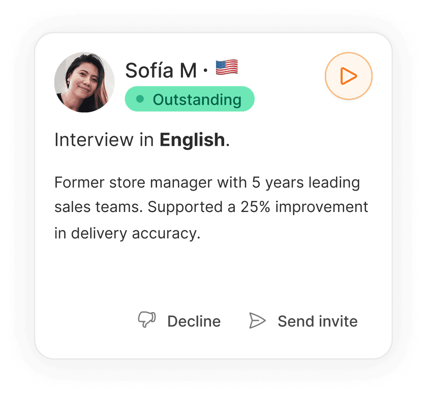Play Sofía M's interview recording
The height and width of the screenshot is (396, 427).
[349, 76]
